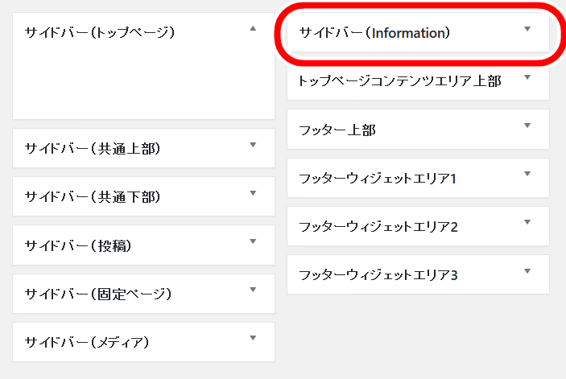Expand サイドバー(共通上部) arrow
This screenshot has height=379, width=566.
[253, 145]
